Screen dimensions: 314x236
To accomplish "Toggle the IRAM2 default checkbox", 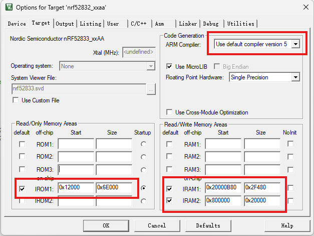I will point(169,201).
